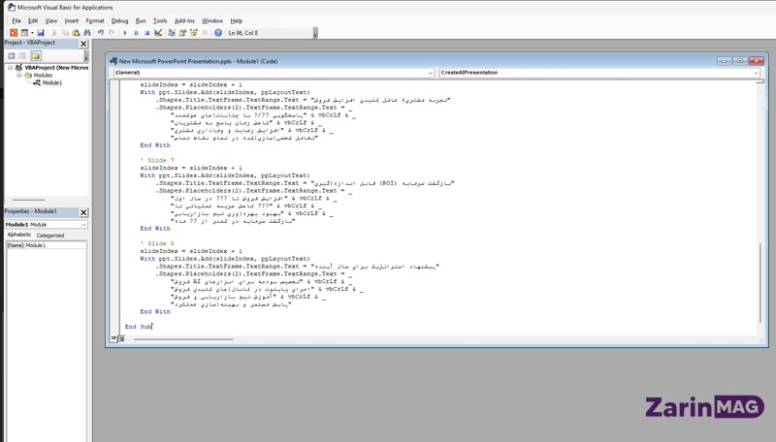Open Find with the binoculars icon

86,33
